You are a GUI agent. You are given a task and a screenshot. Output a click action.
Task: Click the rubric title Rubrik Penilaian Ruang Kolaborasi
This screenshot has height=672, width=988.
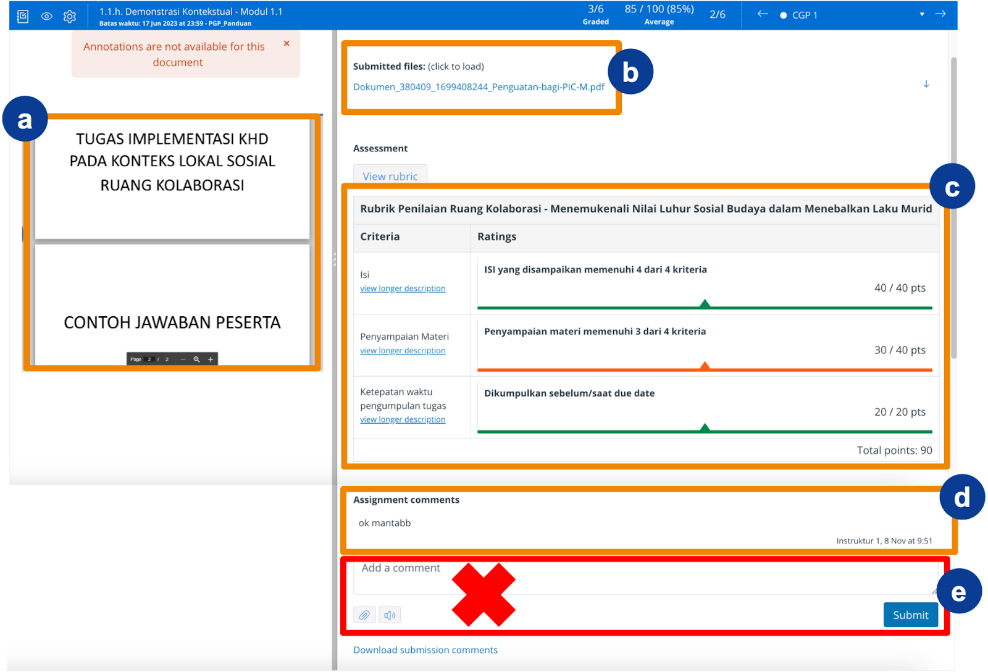point(646,209)
